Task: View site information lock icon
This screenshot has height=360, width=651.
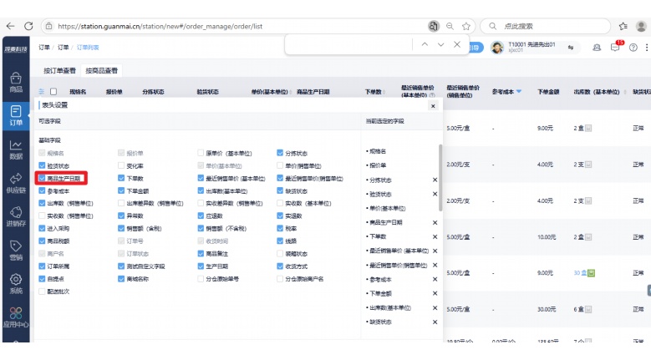Action: (49, 26)
